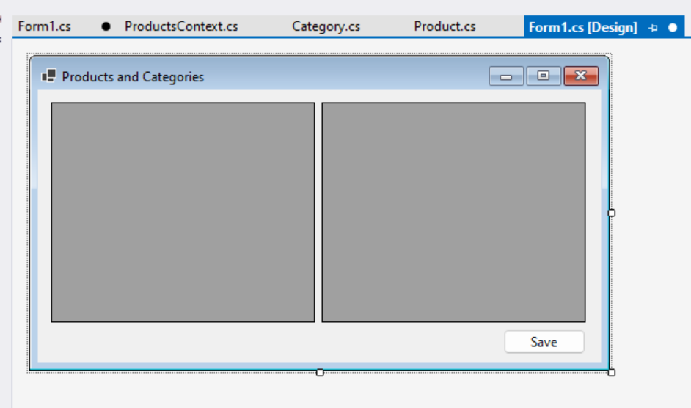This screenshot has height=408, width=691.
Task: Switch to the Form1.cs code tab
Action: click(x=44, y=27)
